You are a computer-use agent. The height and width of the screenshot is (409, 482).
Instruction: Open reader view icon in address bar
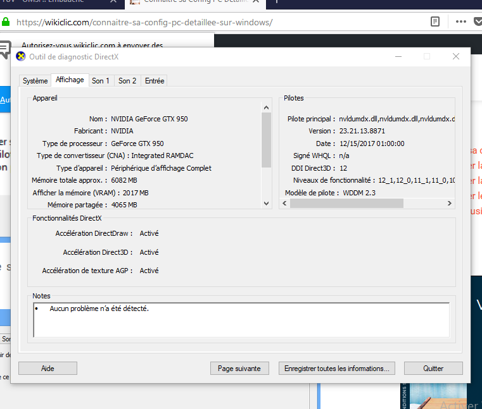click(x=435, y=21)
